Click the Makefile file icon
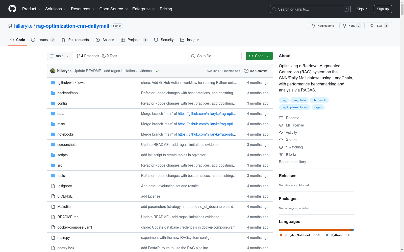Screen dimensions: 404x252 [53, 207]
